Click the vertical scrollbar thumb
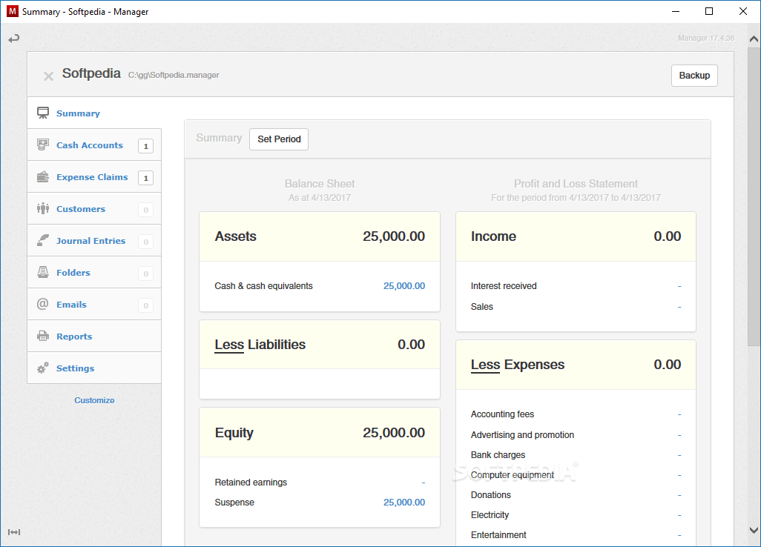 [x=754, y=196]
